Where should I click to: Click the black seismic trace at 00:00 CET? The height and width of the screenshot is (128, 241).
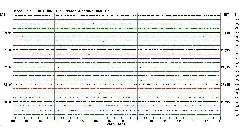117,102
